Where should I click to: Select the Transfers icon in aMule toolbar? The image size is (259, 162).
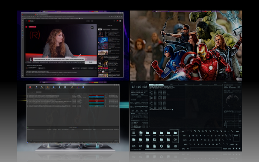[47, 87]
